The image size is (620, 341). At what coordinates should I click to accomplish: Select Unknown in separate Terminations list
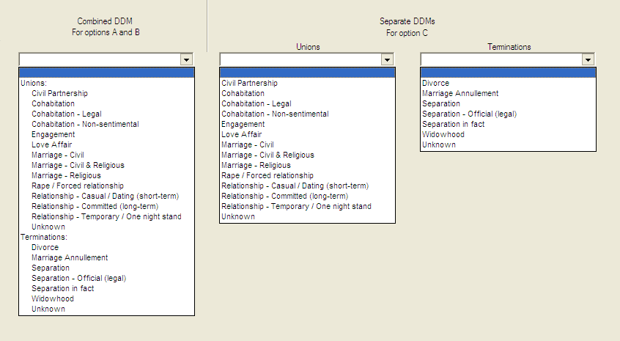click(438, 144)
